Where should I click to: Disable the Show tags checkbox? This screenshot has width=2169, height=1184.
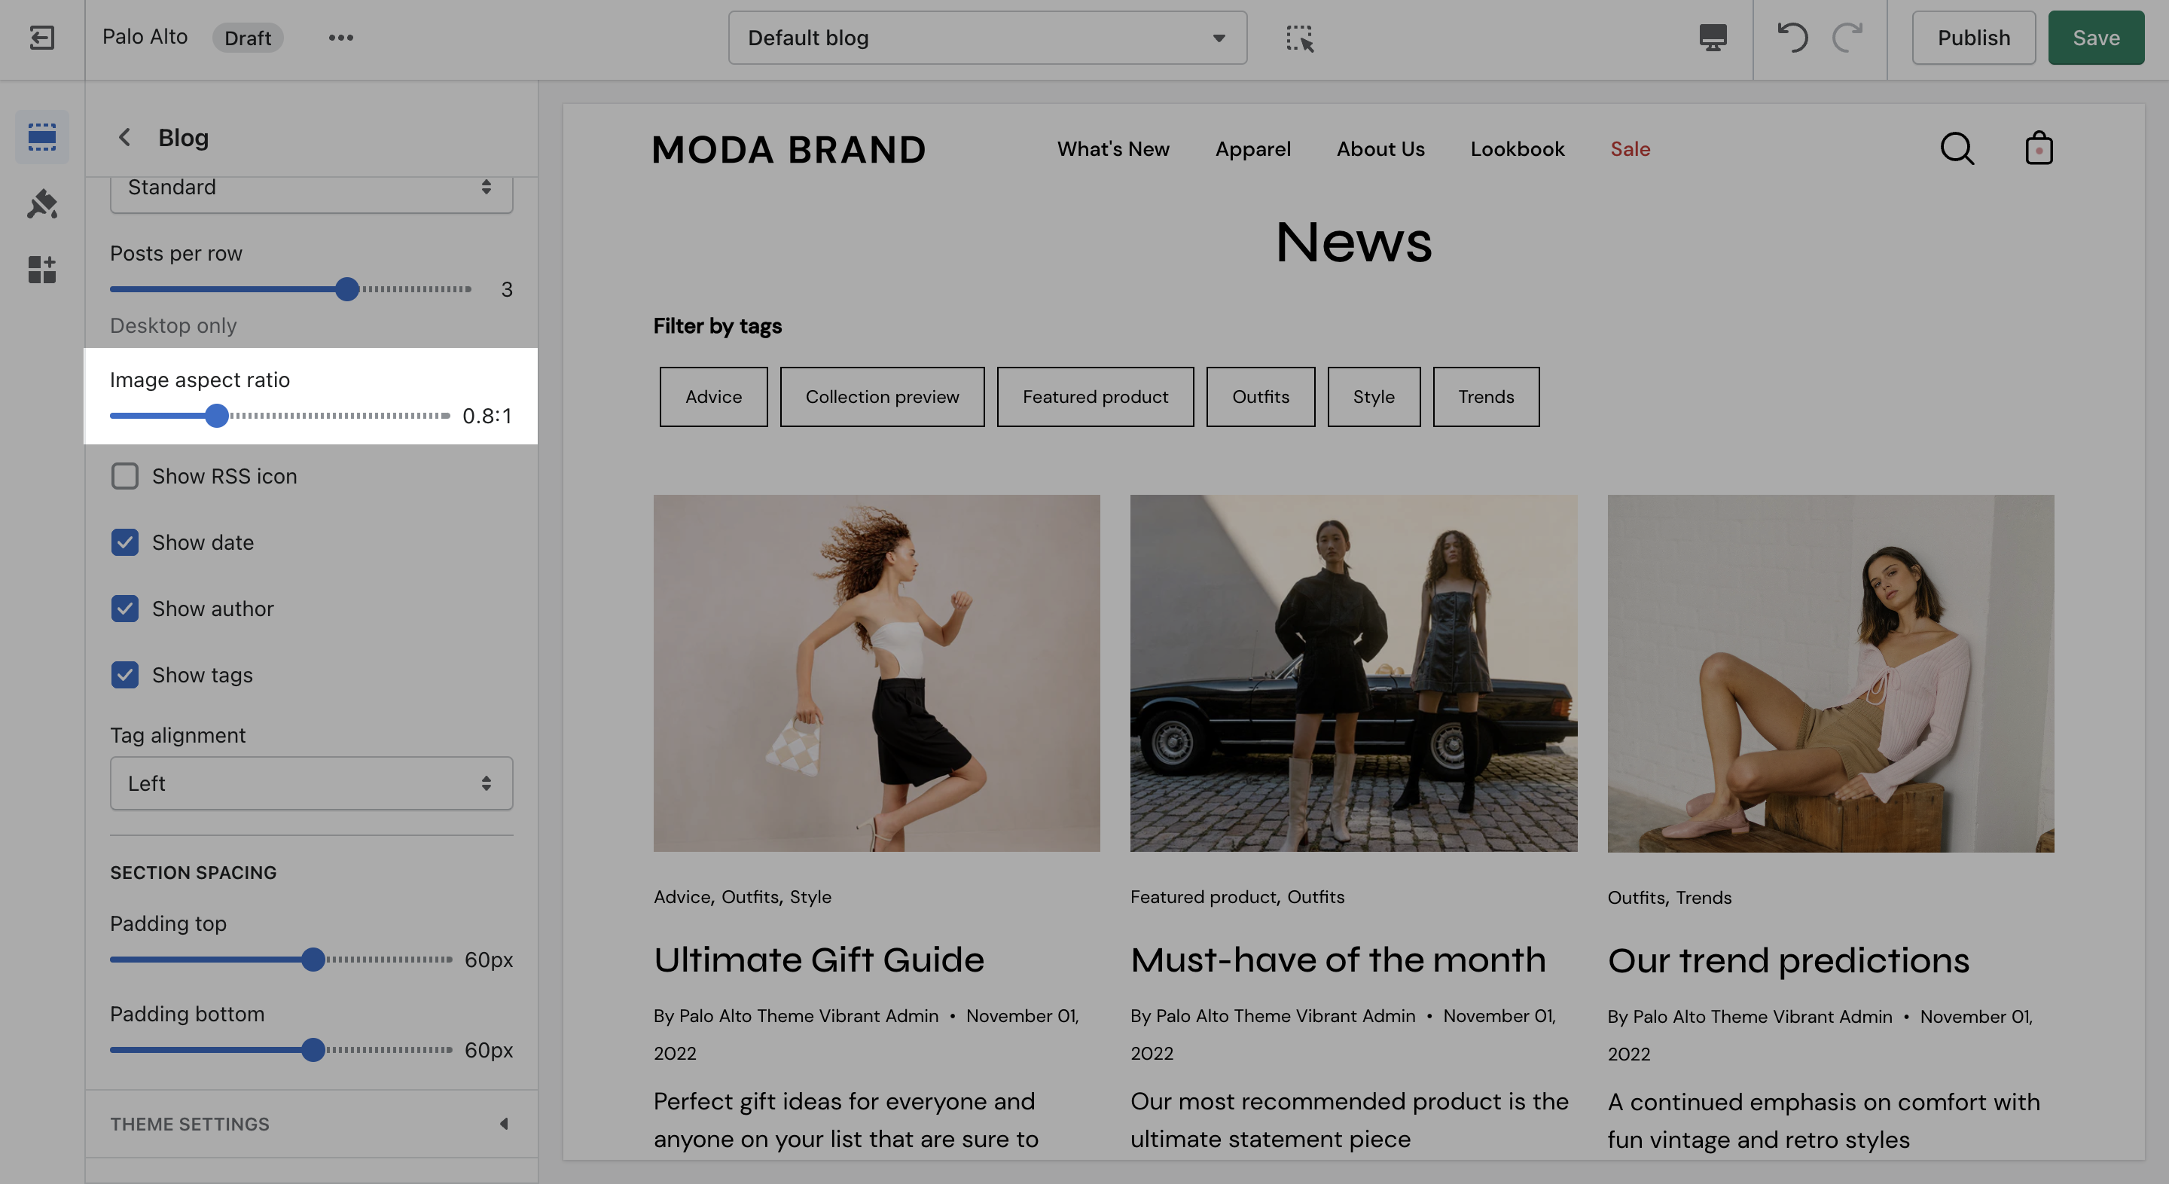click(124, 675)
